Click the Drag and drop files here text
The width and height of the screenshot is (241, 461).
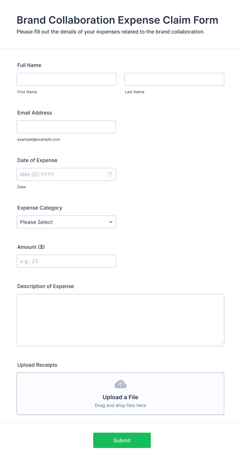click(x=120, y=405)
